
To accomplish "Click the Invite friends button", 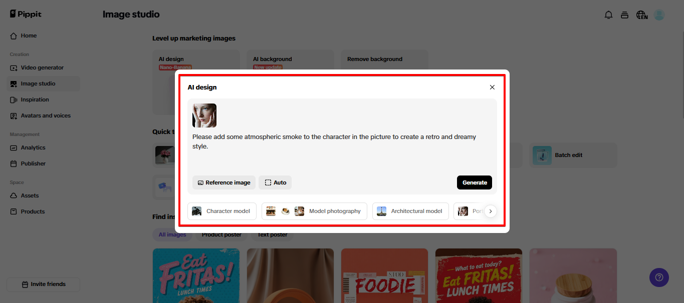I will pos(43,284).
